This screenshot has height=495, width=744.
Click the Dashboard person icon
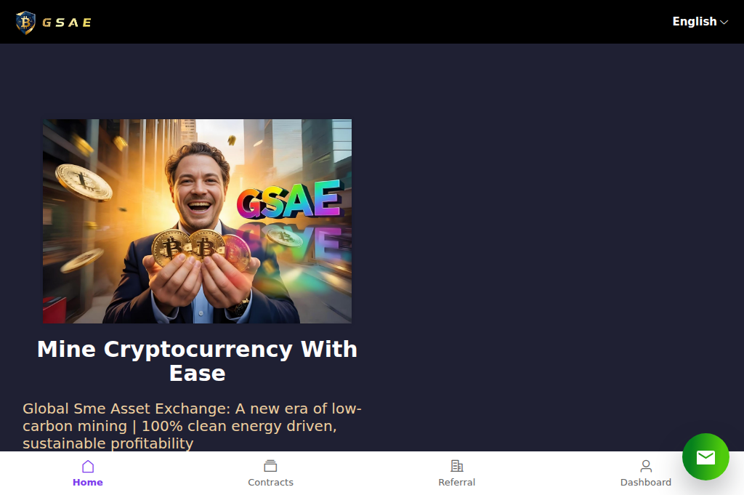point(646,466)
